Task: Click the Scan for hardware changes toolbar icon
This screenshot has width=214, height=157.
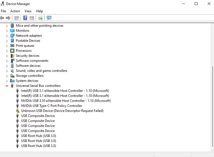Action: 49,18
